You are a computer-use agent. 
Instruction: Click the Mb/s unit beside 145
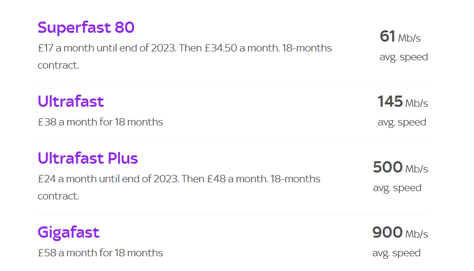pos(417,103)
